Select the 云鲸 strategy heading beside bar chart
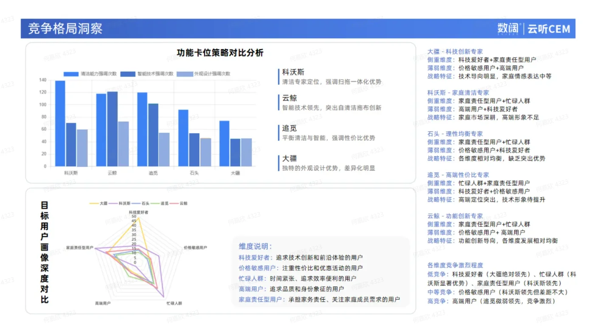The height and width of the screenshot is (333, 594). coord(290,98)
